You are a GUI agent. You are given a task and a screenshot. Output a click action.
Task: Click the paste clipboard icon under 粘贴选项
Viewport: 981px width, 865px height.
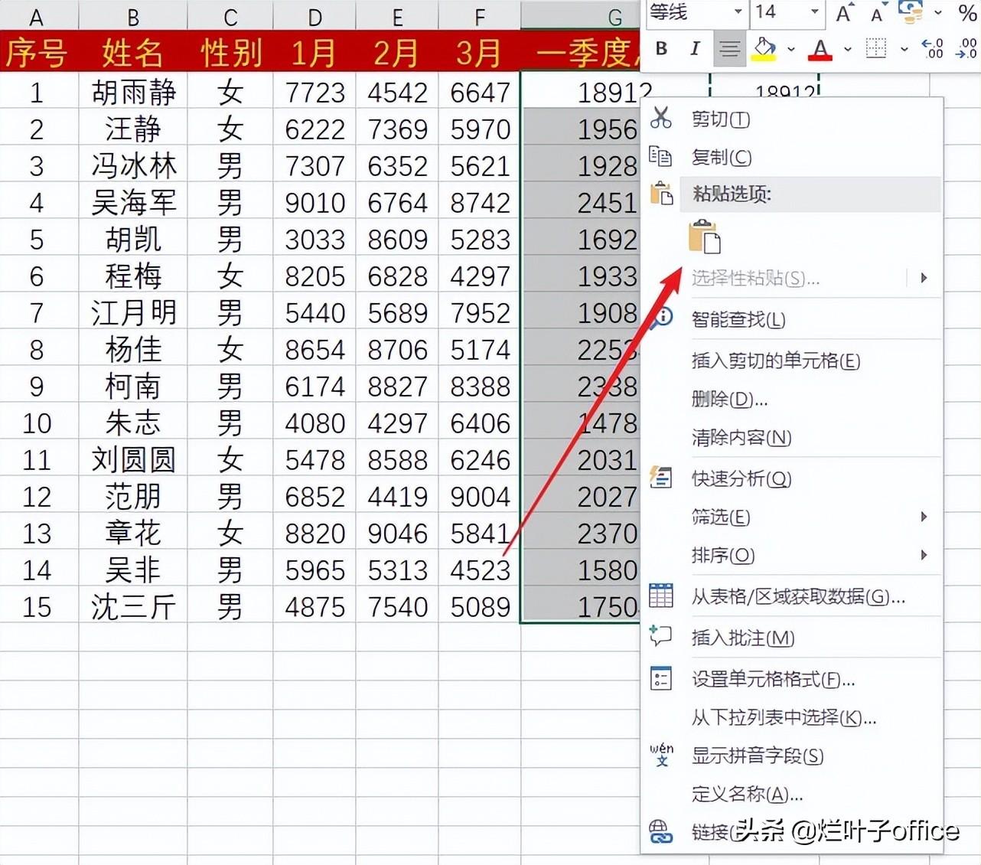(704, 237)
